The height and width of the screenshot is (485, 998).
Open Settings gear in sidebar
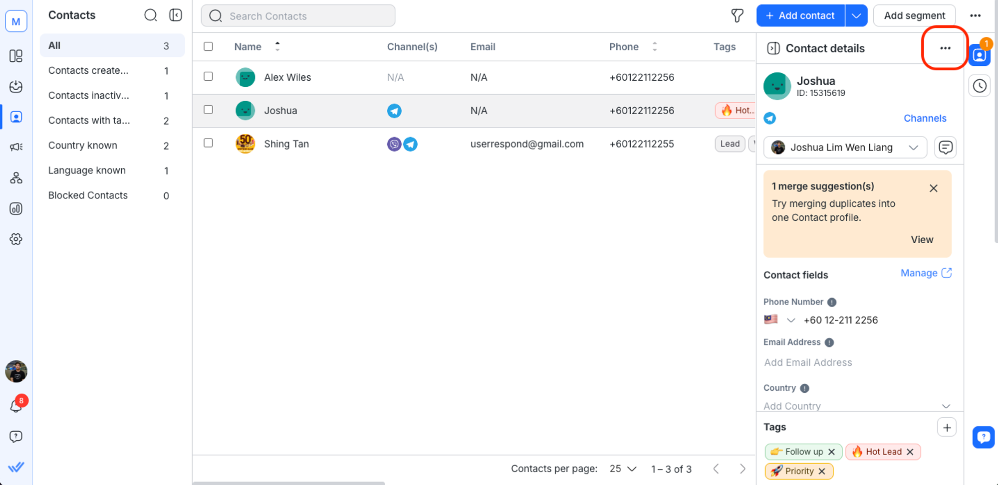[16, 239]
